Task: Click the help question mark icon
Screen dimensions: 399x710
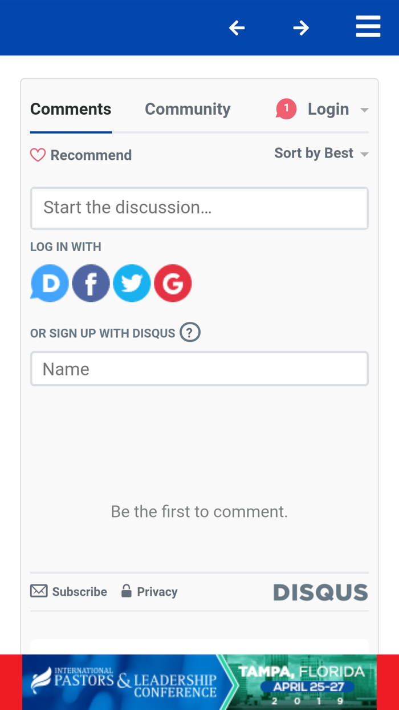Action: pos(190,332)
